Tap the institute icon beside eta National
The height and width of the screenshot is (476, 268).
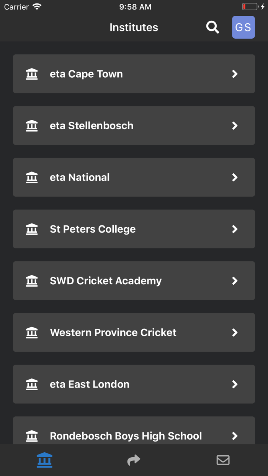coord(32,177)
